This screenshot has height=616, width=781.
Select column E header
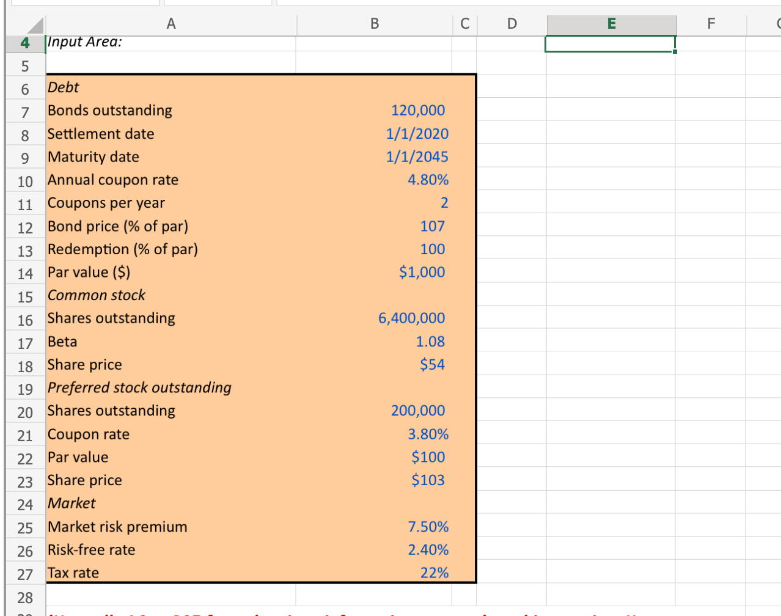[611, 24]
